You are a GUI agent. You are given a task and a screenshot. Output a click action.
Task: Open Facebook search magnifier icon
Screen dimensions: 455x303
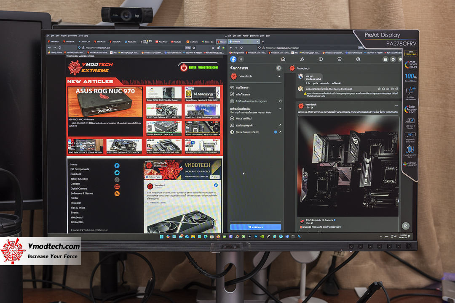click(x=241, y=59)
